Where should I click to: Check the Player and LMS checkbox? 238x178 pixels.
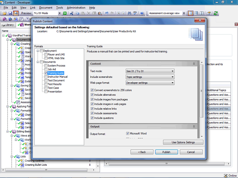46,55
